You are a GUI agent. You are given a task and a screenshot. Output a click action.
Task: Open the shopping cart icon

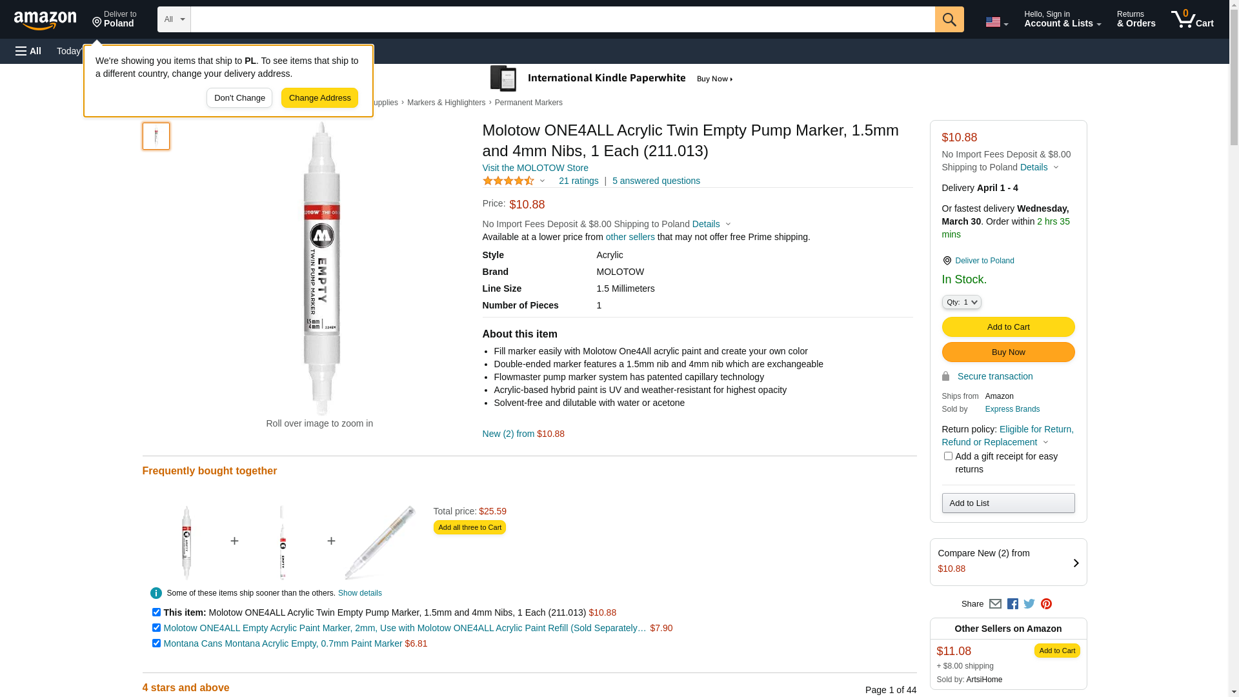point(1192,19)
